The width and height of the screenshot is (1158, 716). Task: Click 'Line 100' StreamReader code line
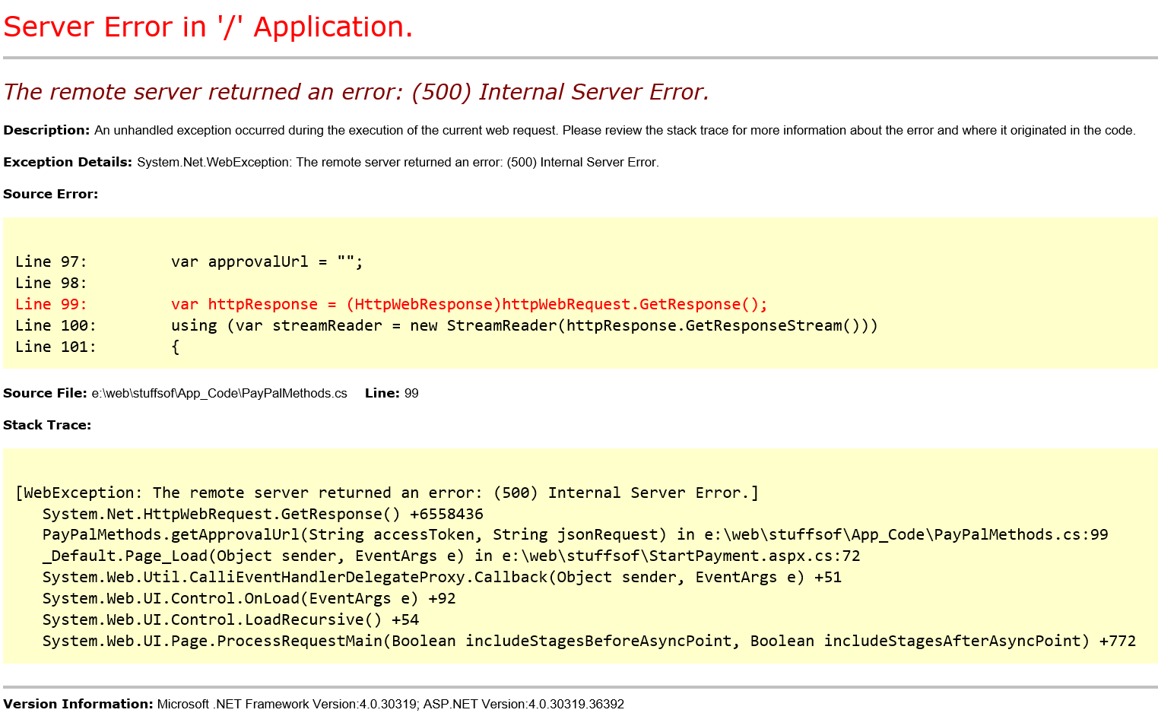point(446,325)
